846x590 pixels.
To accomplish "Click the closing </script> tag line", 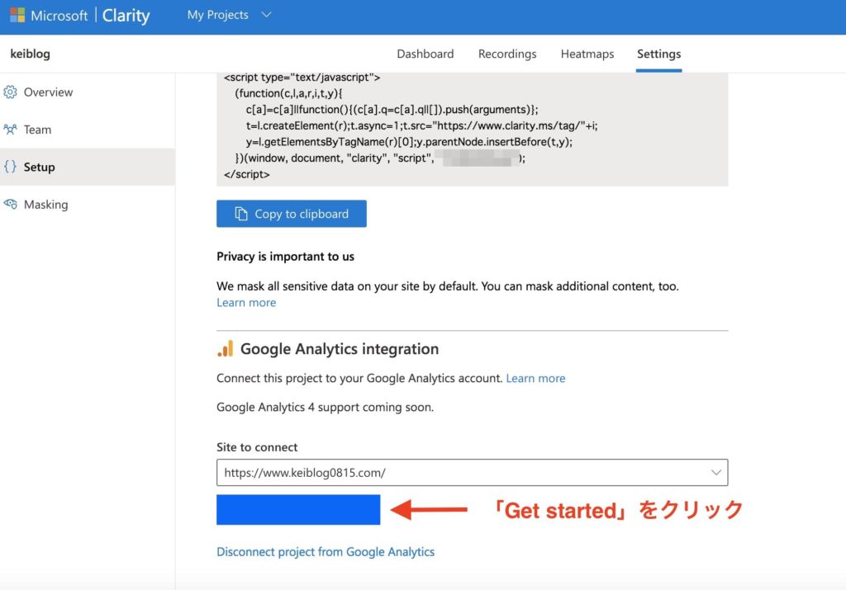I will pyautogui.click(x=247, y=174).
